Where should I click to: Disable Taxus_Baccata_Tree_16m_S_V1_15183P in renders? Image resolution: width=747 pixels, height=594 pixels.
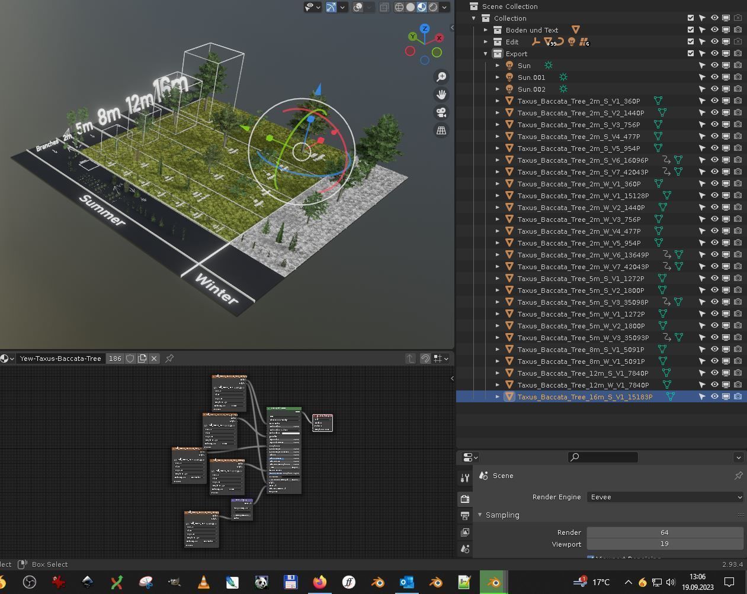[738, 396]
